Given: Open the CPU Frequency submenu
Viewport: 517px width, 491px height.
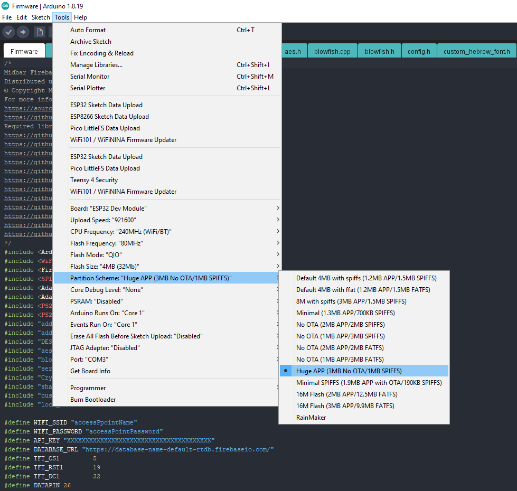Looking at the screenshot, I should (x=167, y=232).
